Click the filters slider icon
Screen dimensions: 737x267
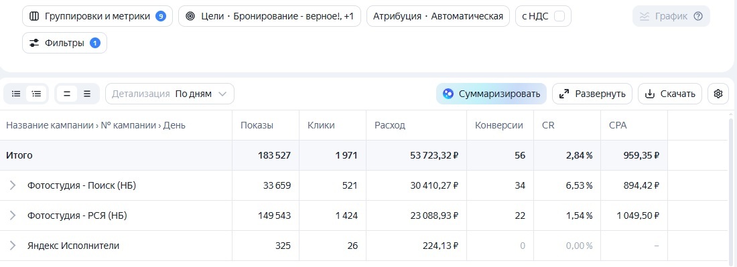click(34, 43)
